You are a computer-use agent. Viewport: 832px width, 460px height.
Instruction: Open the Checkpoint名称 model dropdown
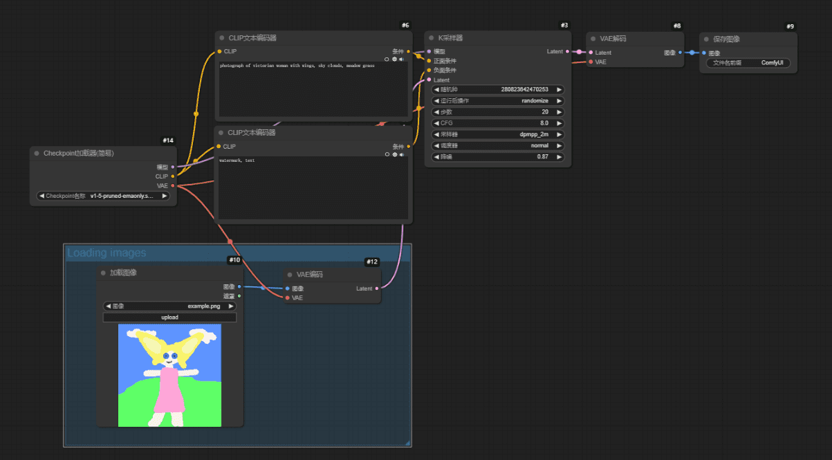[104, 196]
